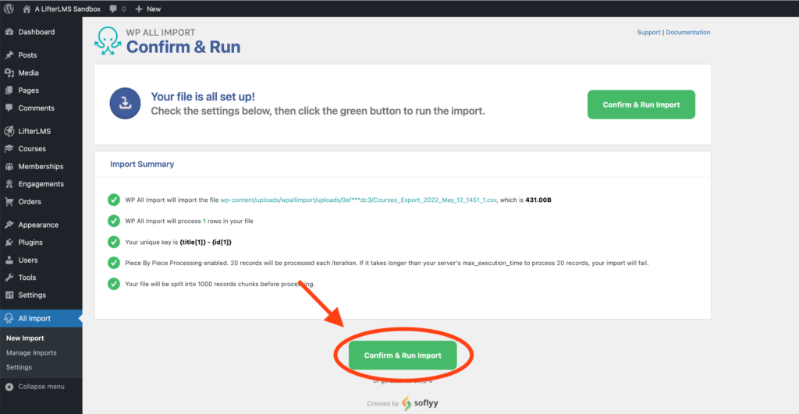Click the Collapse menu arrow icon
This screenshot has width=799, height=414.
point(9,387)
